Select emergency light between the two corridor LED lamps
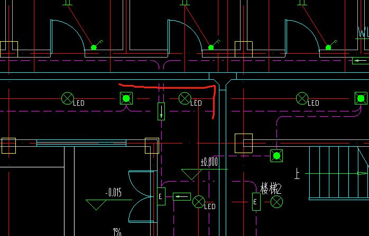Screen dimensions: 369x236 pos(126,98)
